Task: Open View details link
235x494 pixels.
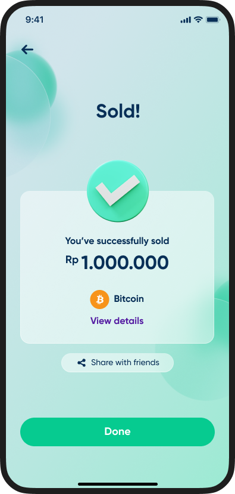Action: point(117,321)
